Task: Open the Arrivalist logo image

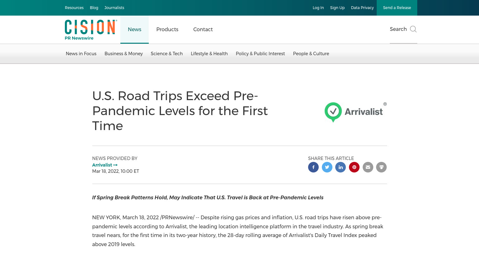Action: coord(356,112)
